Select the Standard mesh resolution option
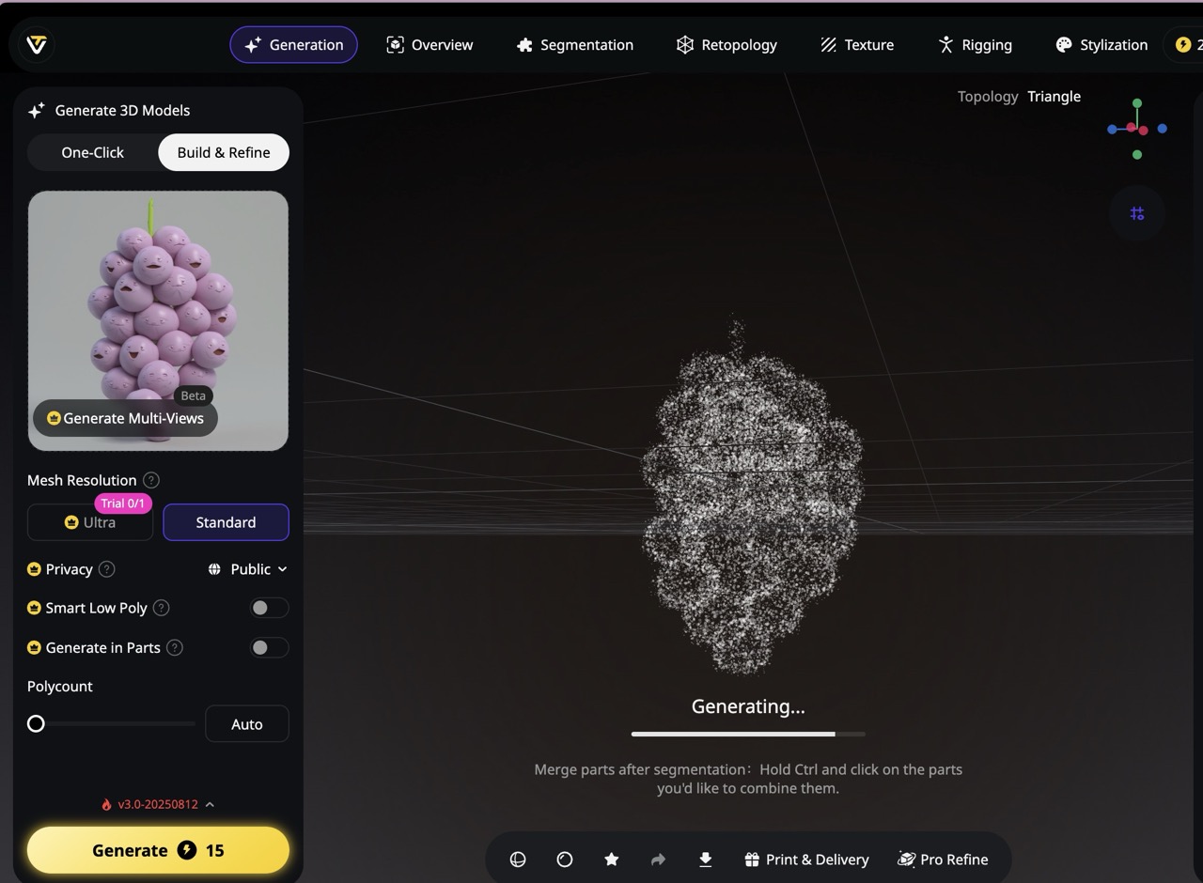Screen dimensions: 1203x883 click(226, 522)
